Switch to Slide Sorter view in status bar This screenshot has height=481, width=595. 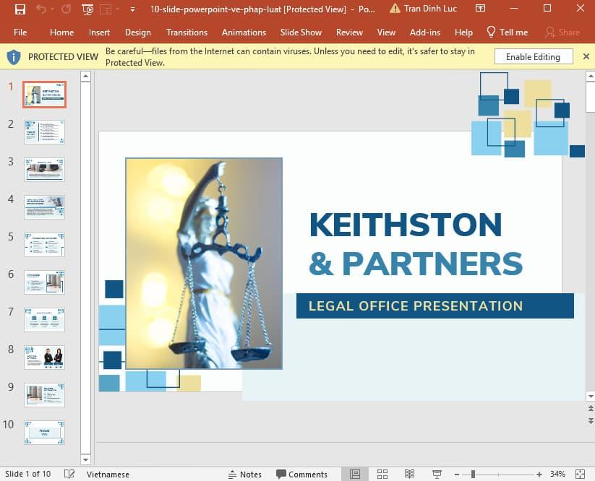pos(382,474)
